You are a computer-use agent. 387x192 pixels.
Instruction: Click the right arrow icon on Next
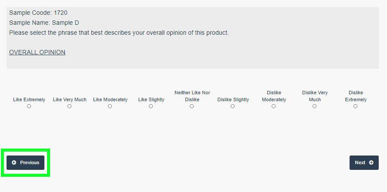pos(371,162)
